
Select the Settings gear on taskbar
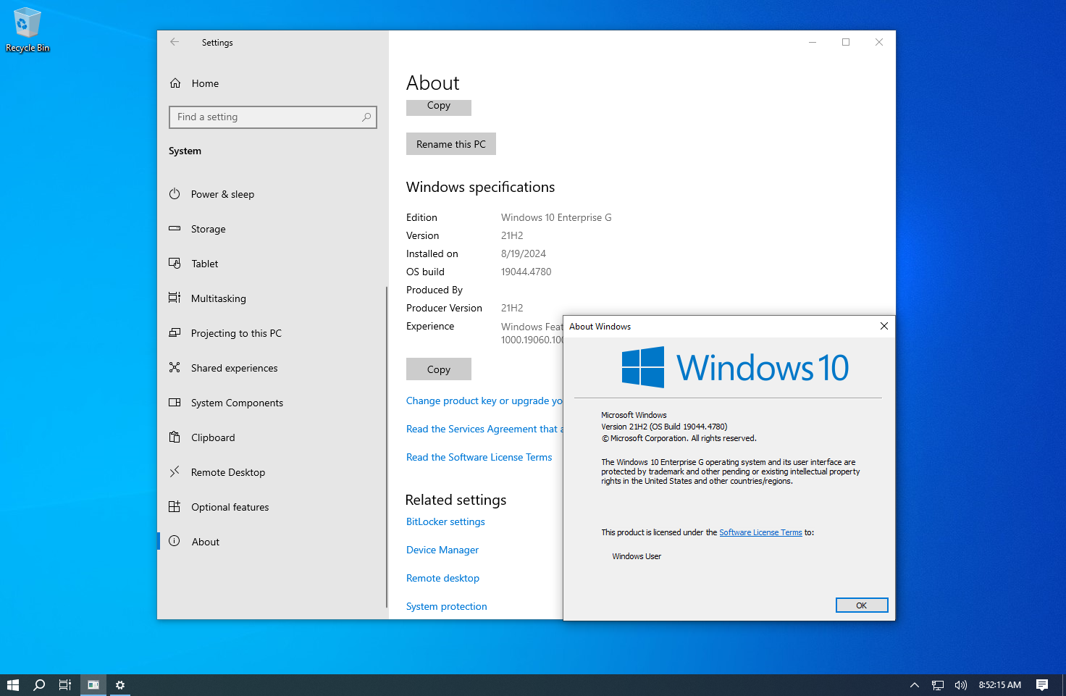(x=120, y=685)
